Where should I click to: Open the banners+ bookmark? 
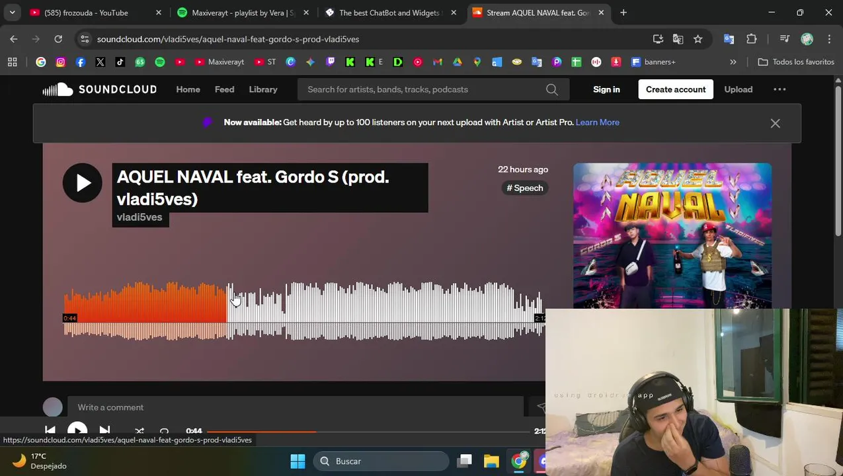(x=653, y=61)
